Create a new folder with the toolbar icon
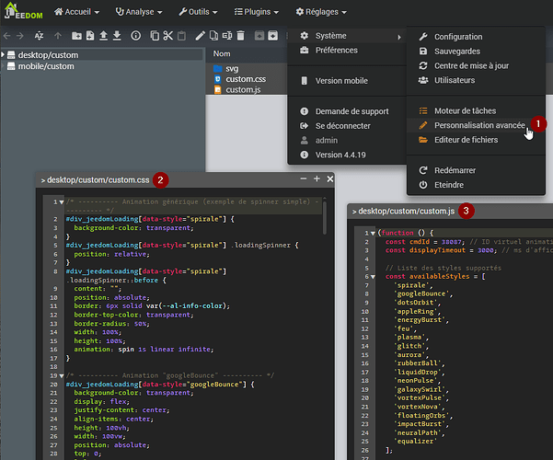The width and height of the screenshot is (553, 460). [x=76, y=36]
